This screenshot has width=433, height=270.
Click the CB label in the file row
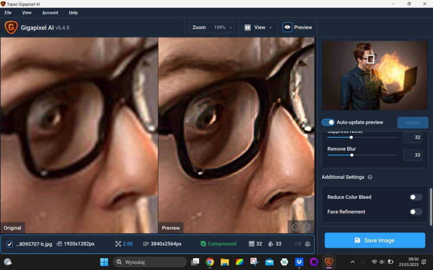298,244
